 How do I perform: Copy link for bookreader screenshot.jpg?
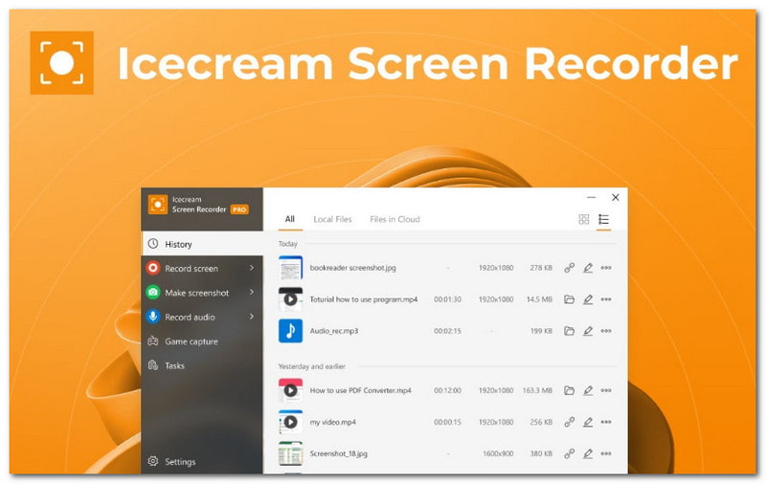tap(569, 268)
